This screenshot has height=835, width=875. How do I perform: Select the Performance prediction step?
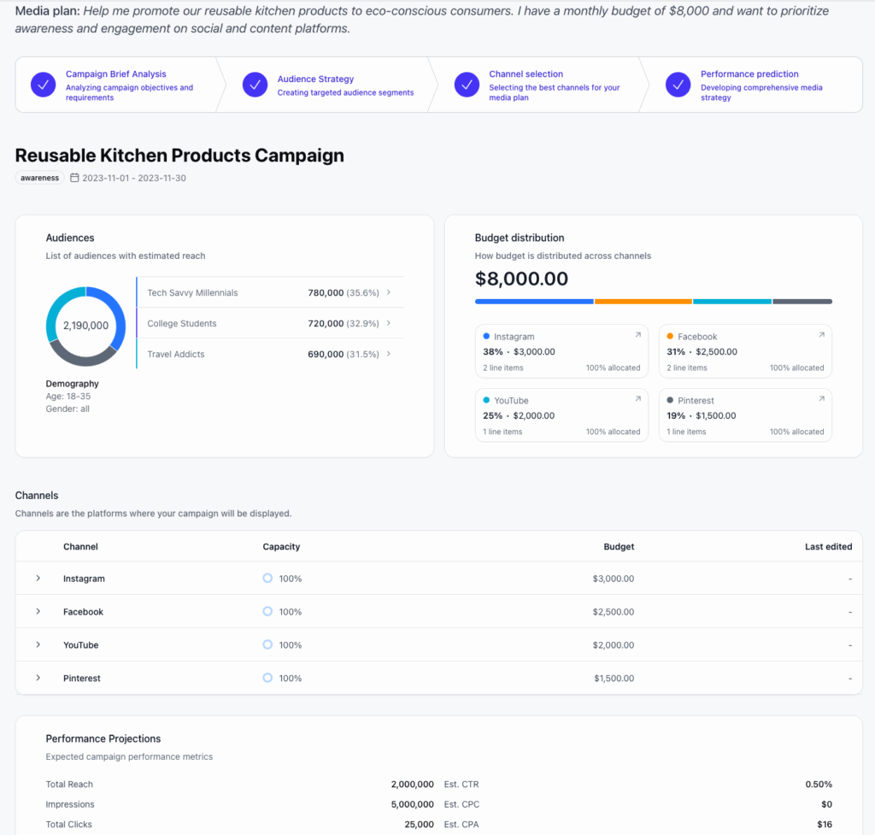click(x=752, y=85)
